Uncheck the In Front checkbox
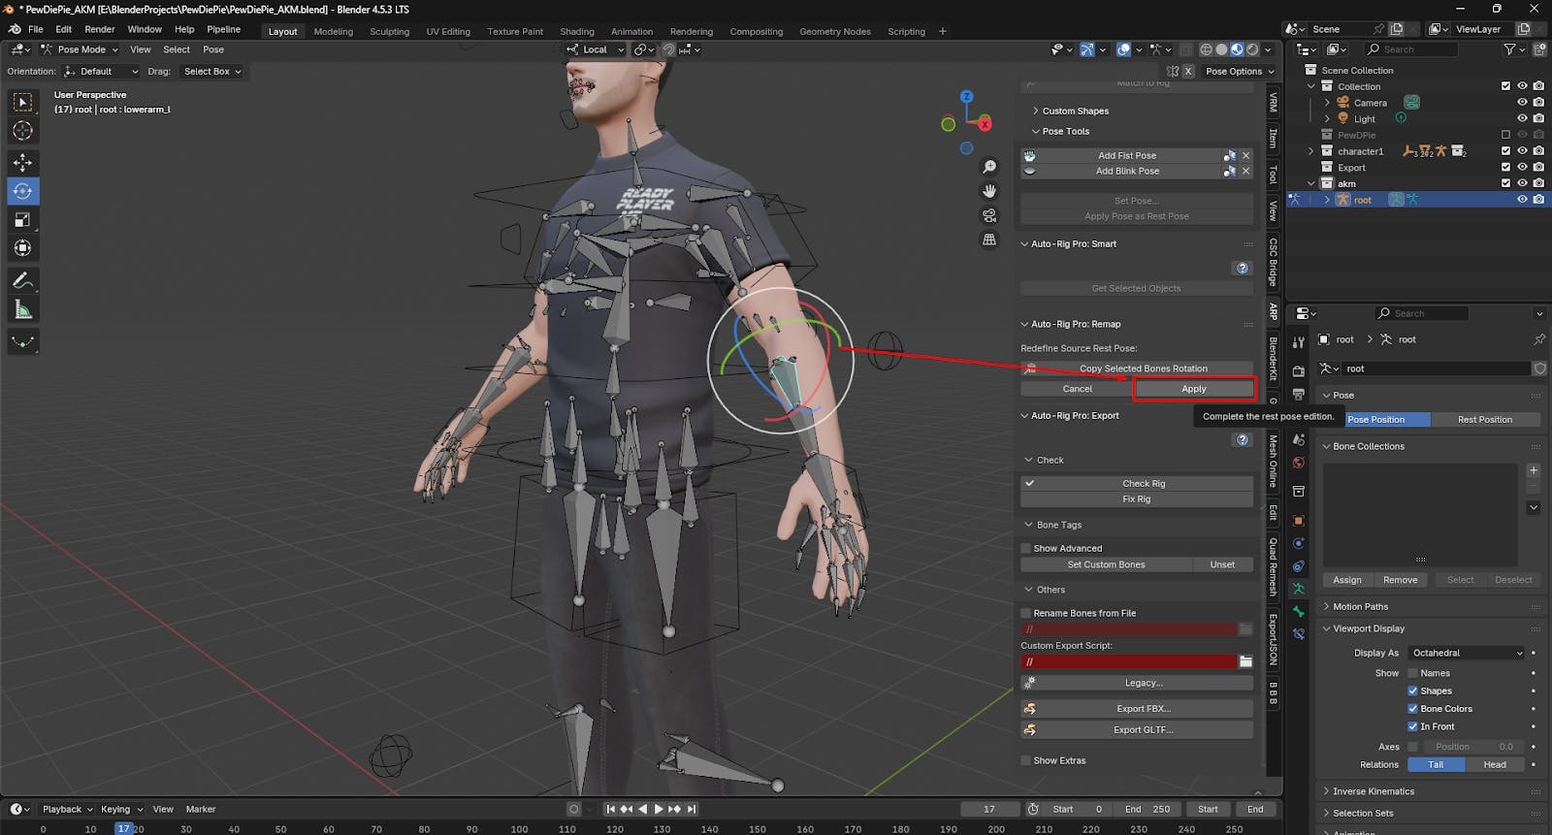 pos(1412,726)
